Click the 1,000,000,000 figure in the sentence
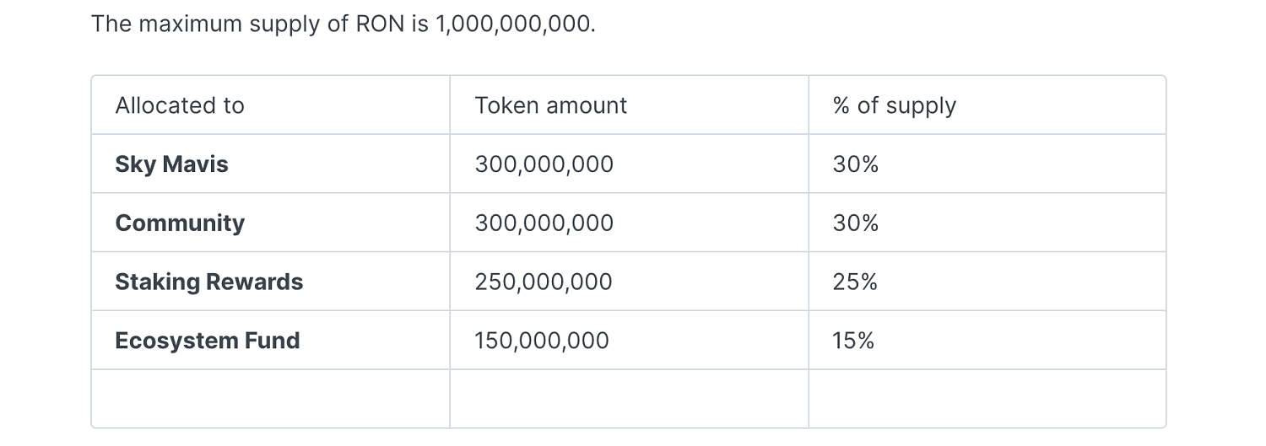This screenshot has width=1266, height=446. click(x=515, y=24)
